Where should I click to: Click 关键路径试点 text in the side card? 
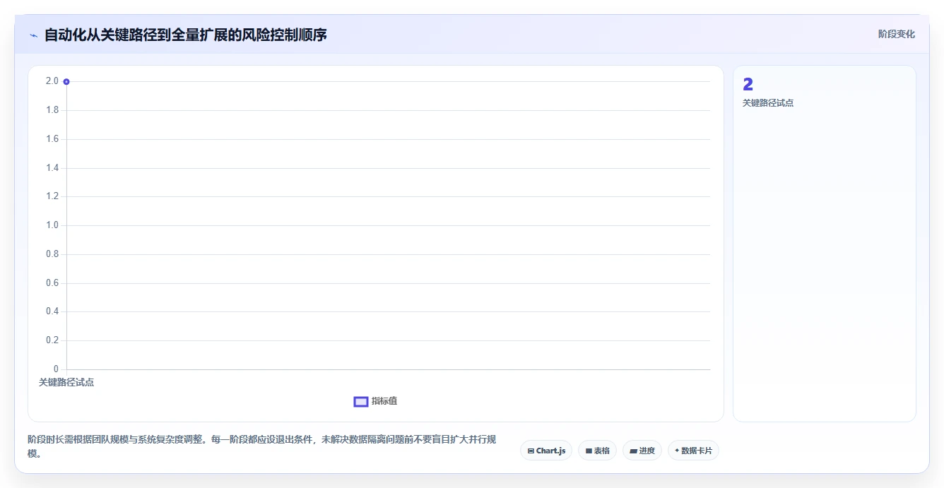click(768, 103)
